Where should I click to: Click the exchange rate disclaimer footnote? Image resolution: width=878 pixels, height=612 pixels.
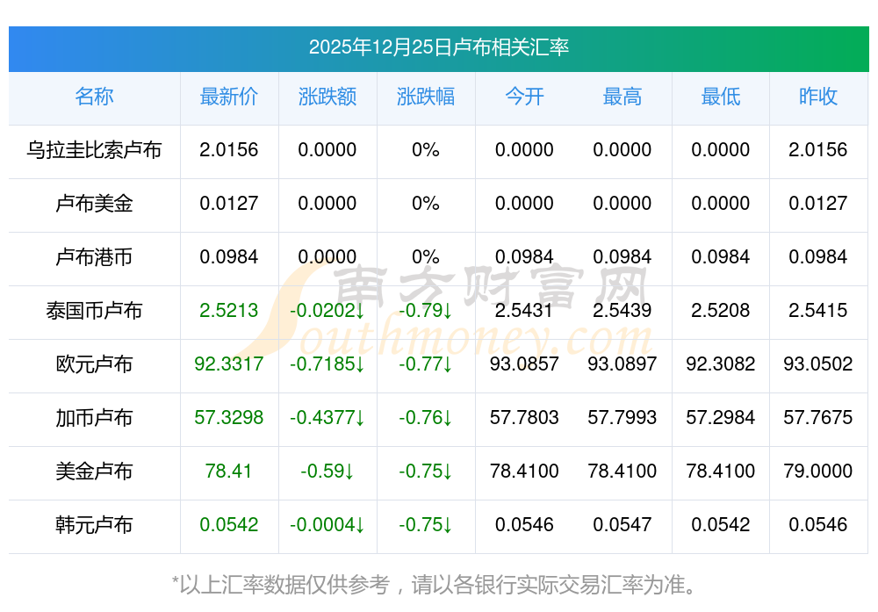pos(438,584)
